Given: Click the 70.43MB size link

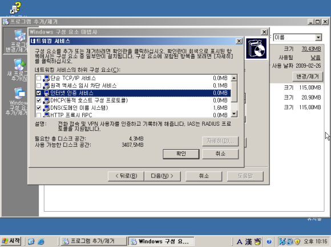Looking at the screenshot, I should [x=311, y=49].
